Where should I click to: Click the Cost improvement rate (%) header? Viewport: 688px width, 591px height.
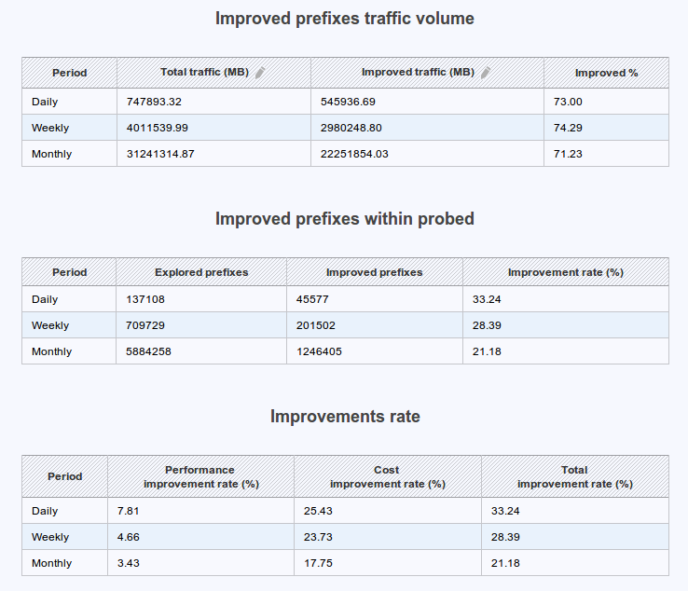point(387,476)
